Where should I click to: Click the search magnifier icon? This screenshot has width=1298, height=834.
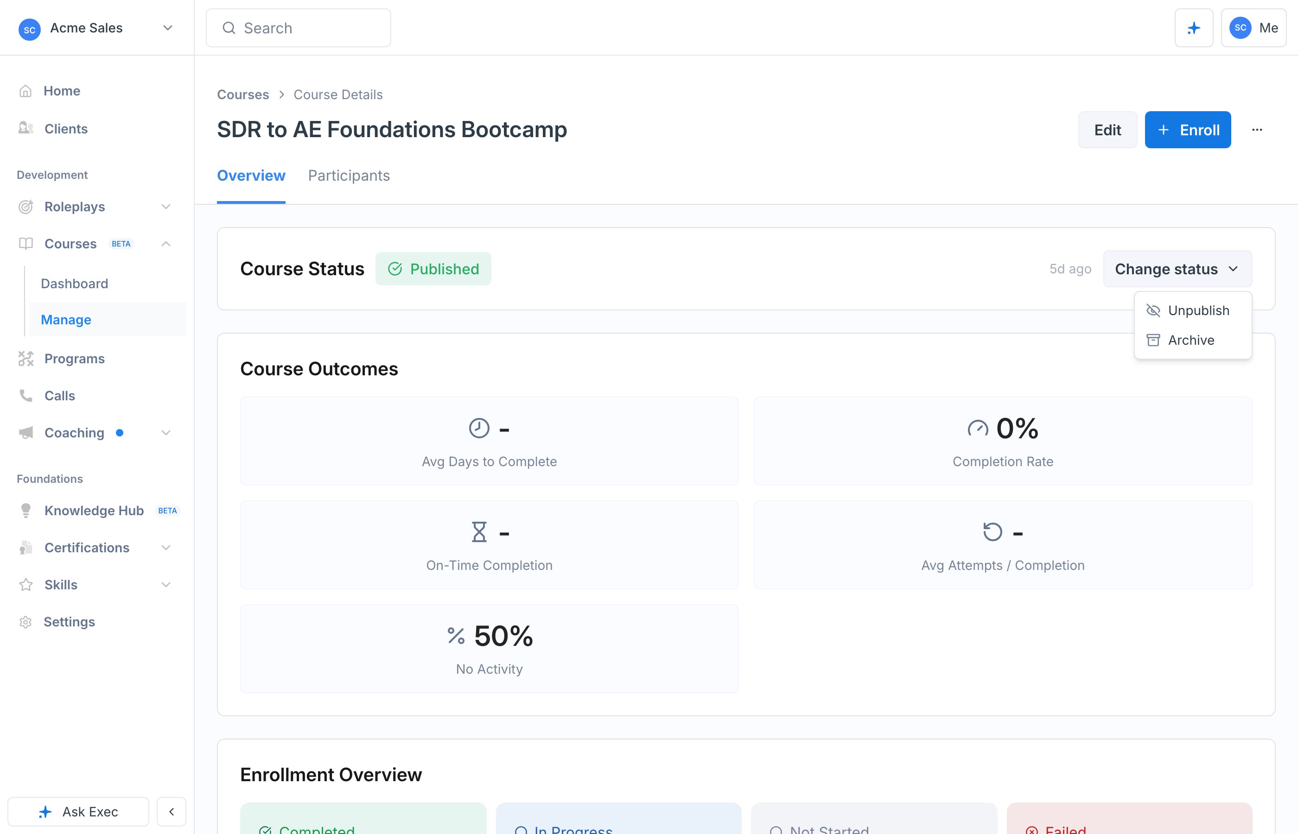[229, 28]
